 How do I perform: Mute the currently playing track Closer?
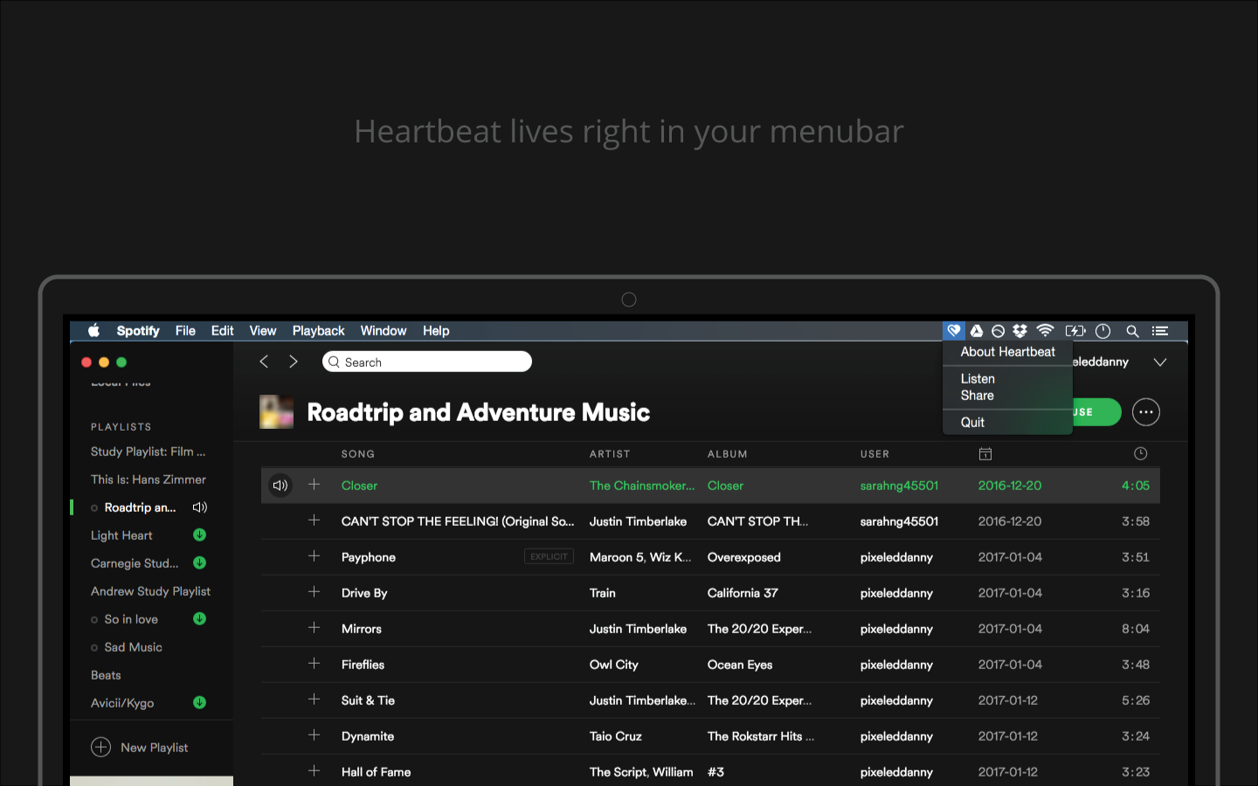tap(280, 485)
